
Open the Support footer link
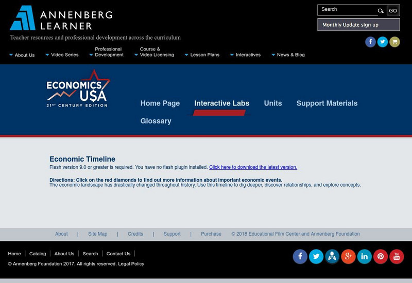[172, 234]
